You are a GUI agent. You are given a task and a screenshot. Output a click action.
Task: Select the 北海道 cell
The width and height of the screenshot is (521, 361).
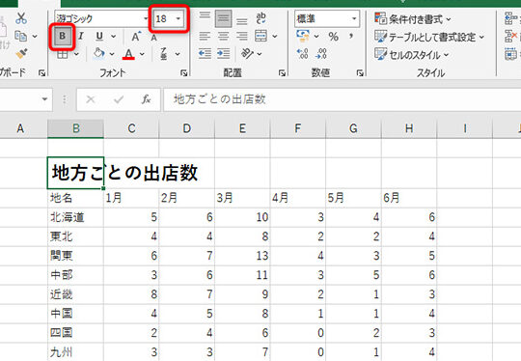[x=76, y=217]
